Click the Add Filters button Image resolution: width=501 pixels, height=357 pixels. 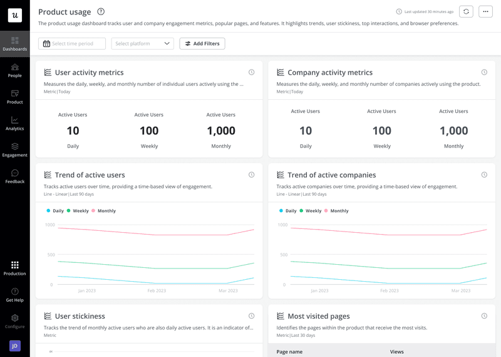[202, 43]
